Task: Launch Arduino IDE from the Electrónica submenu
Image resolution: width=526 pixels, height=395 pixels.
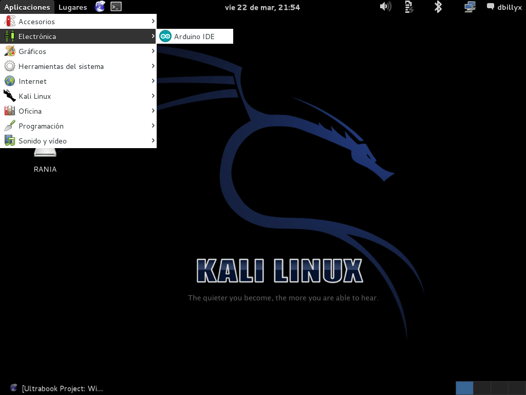Action: [195, 36]
